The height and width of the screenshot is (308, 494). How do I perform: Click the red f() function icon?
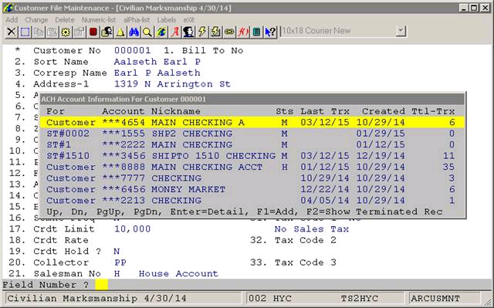[243, 32]
